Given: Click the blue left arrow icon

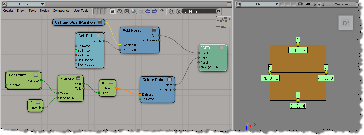Looking at the screenshot, I should click(x=148, y=11).
